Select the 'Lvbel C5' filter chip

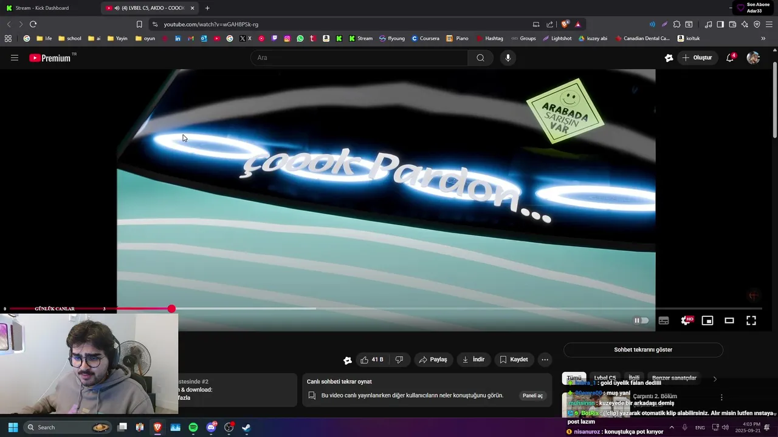point(605,378)
